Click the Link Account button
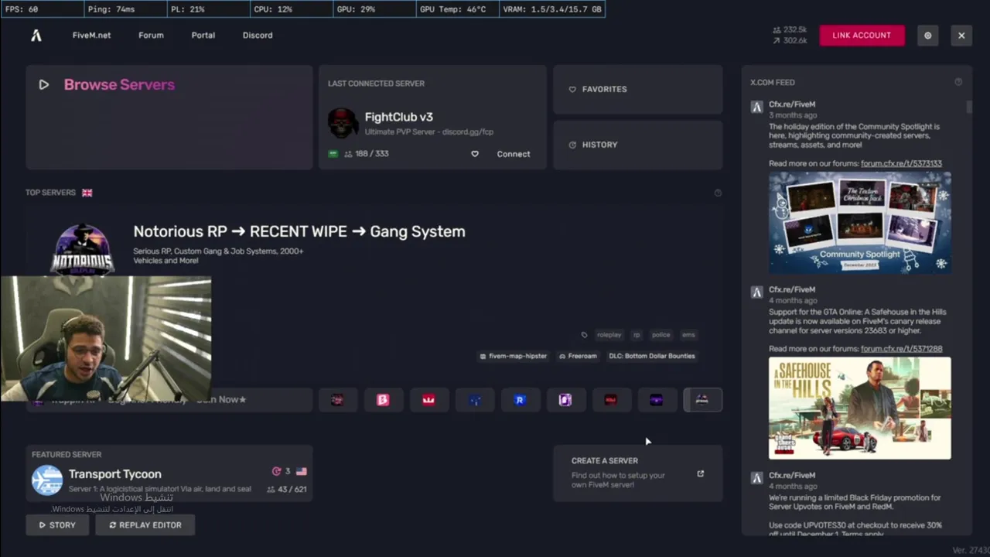 tap(862, 36)
